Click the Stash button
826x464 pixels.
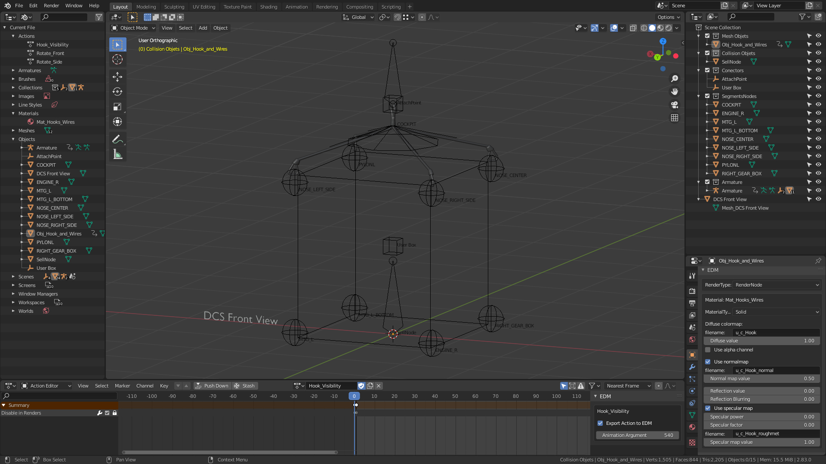point(244,386)
